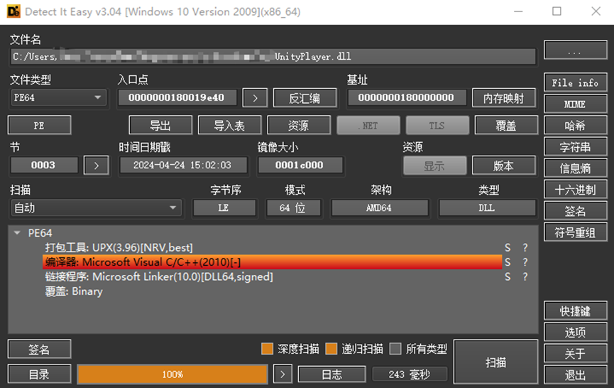Click the 签名 button at bottom left
614x388 pixels.
click(39, 349)
